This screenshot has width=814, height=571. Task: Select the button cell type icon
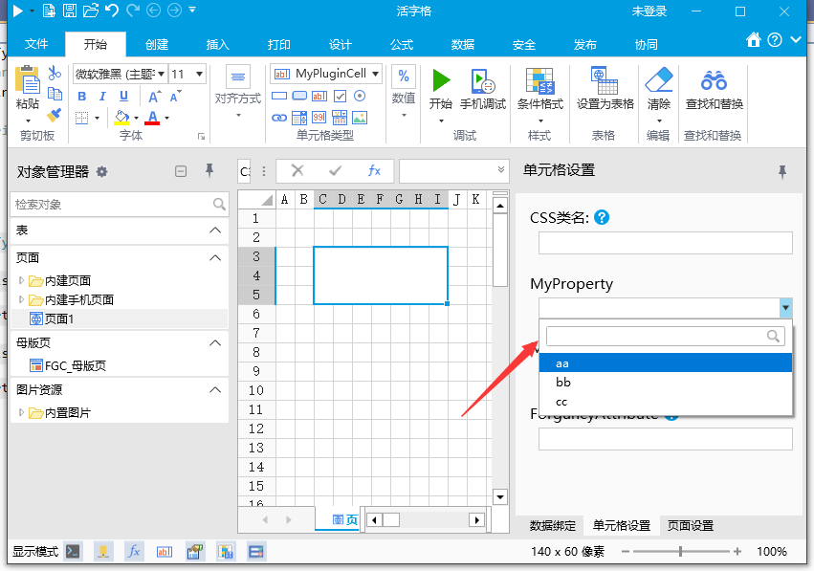[299, 96]
